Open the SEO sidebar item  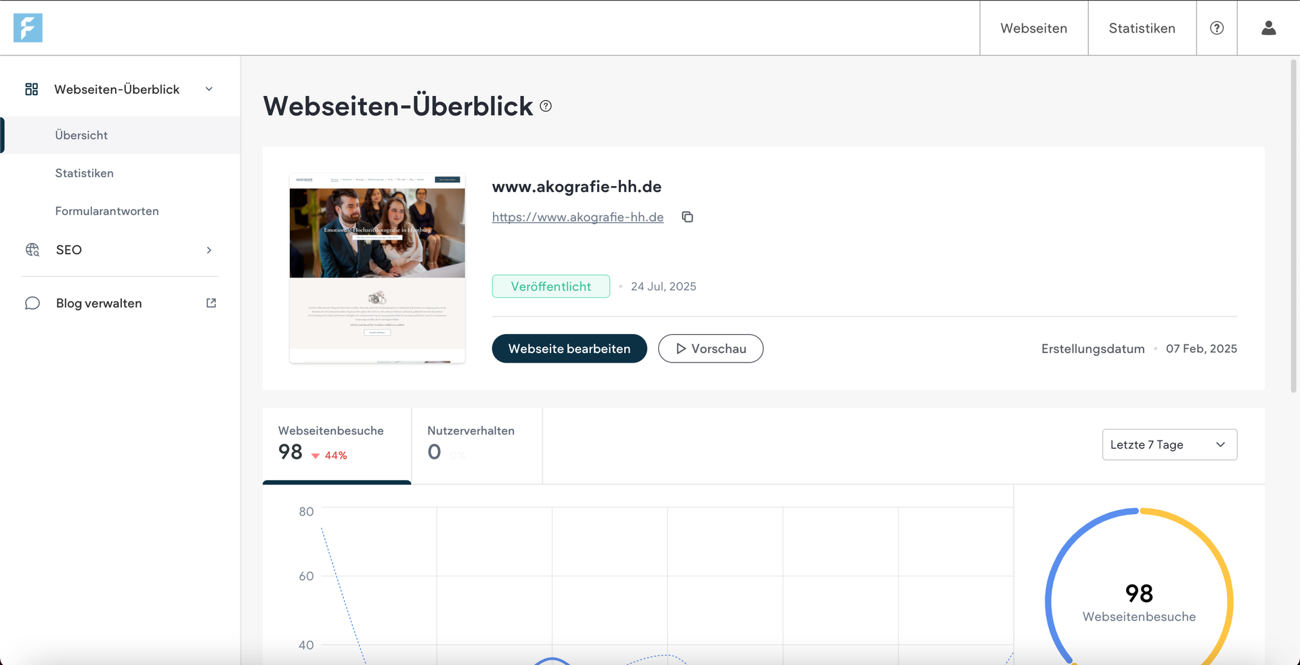click(x=121, y=250)
